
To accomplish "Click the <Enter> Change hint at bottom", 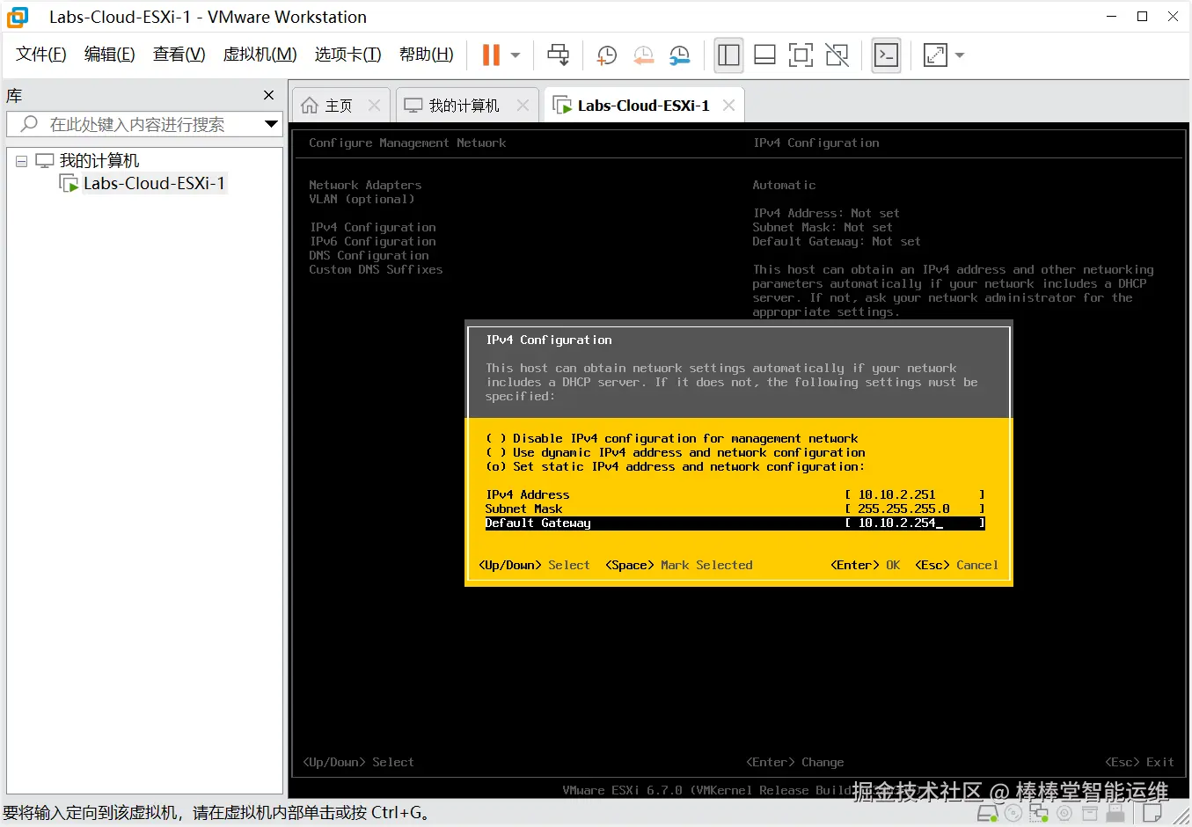I will (795, 762).
